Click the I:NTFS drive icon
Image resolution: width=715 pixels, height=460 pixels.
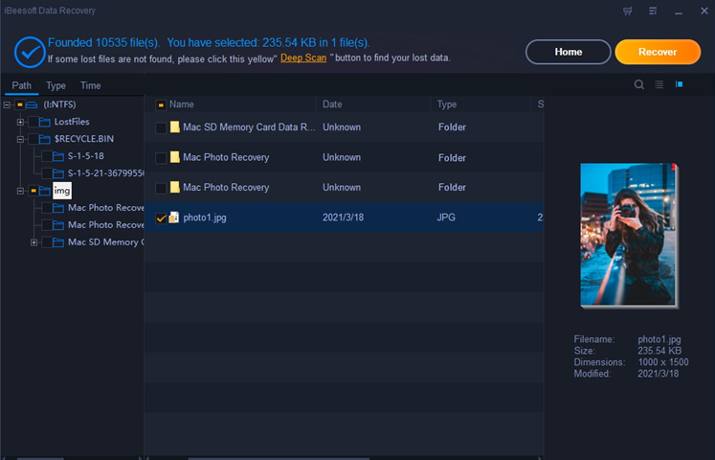(x=32, y=105)
